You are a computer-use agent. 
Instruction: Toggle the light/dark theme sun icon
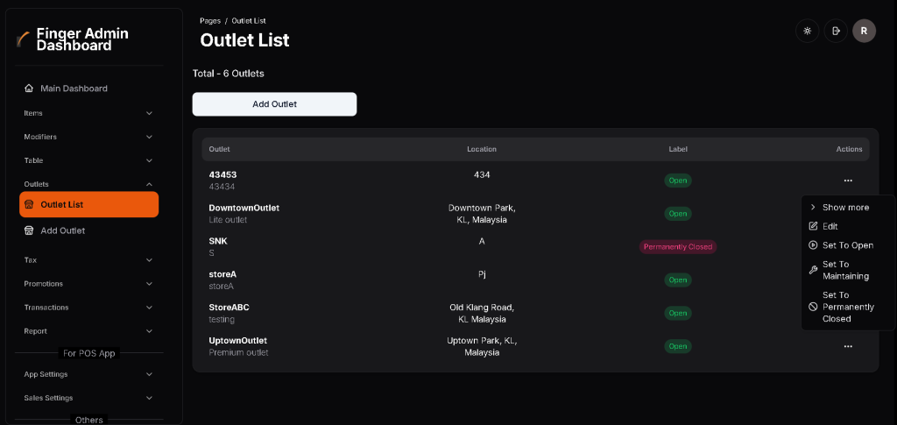click(x=807, y=31)
